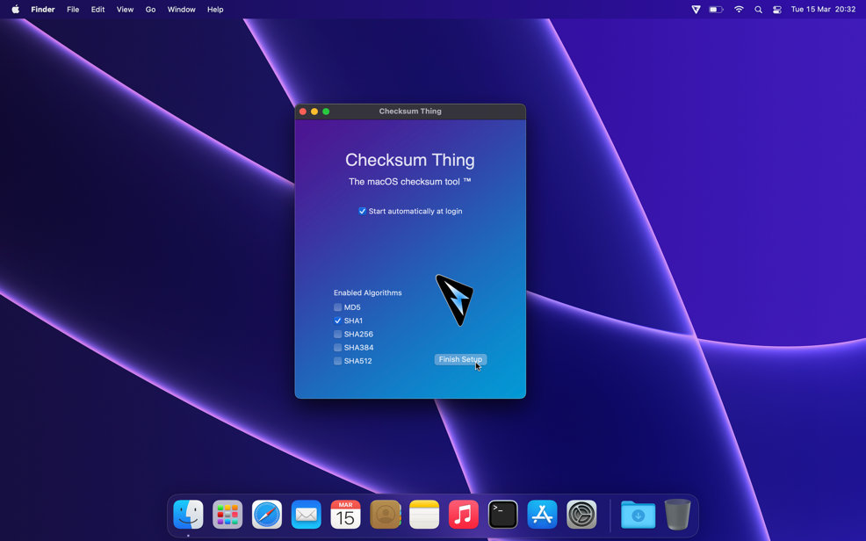Viewport: 866px width, 541px height.
Task: Launch Safari from the Dock
Action: pos(267,515)
